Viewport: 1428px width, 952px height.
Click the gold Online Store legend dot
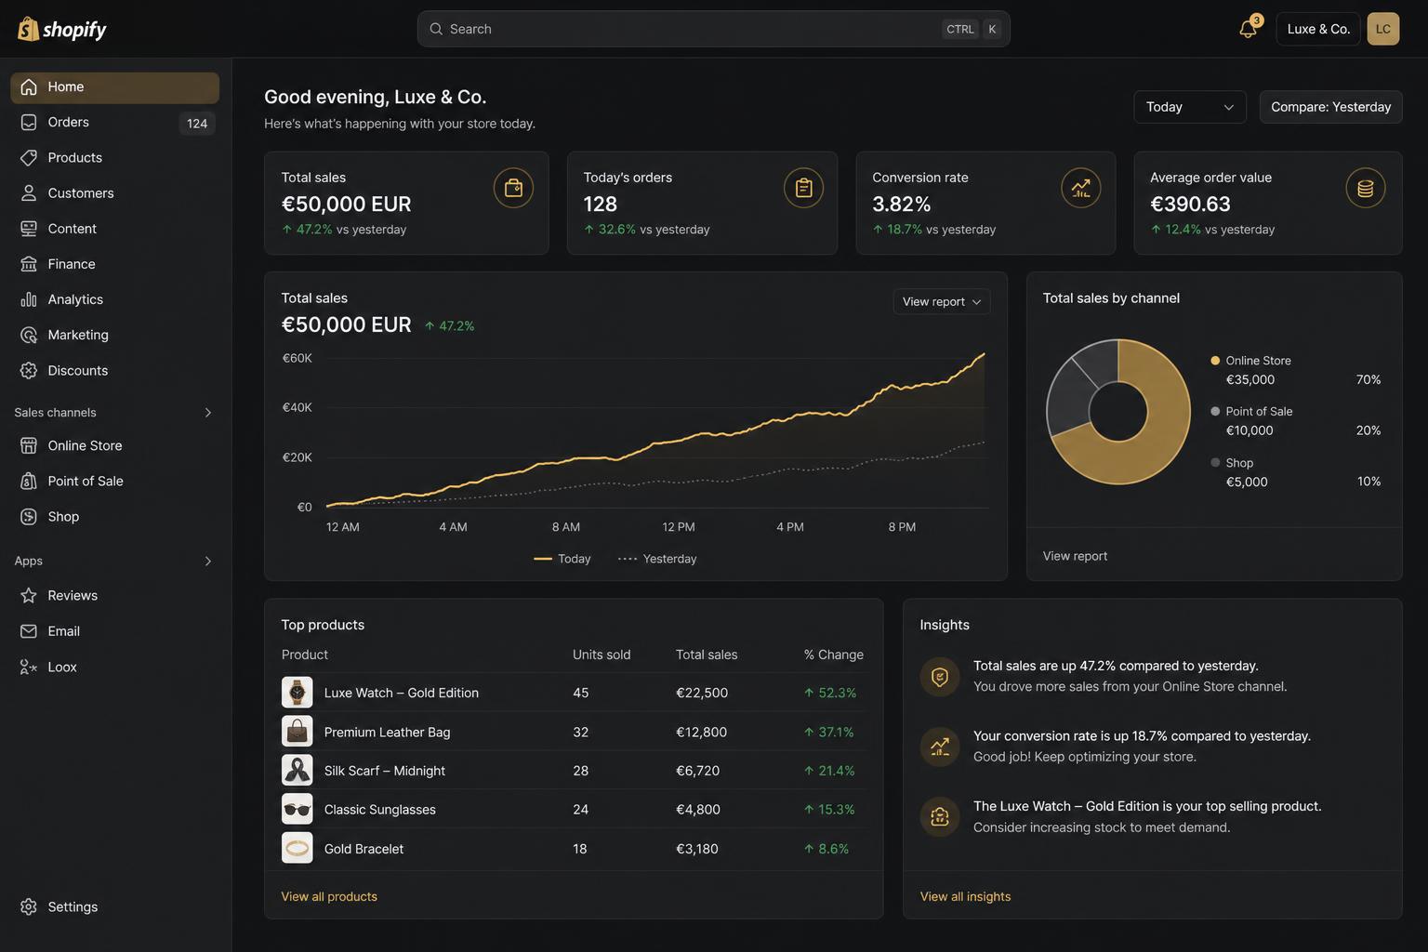pyautogui.click(x=1215, y=361)
